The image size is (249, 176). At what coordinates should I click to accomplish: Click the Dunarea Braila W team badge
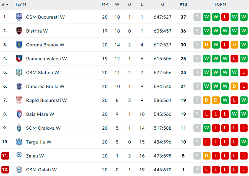click(x=19, y=86)
